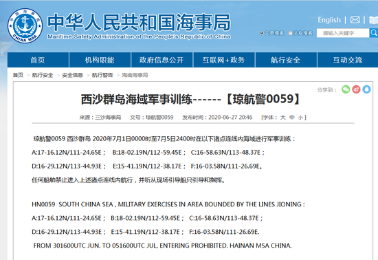Image resolution: width=378 pixels, height=260 pixels.
Task: Open the mail envelope icon
Action: coord(355,20)
